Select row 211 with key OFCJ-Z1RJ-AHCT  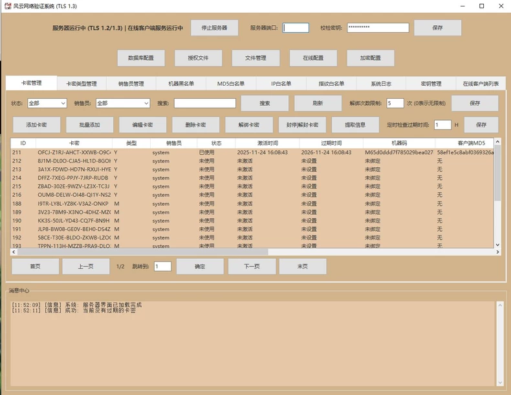(252, 152)
